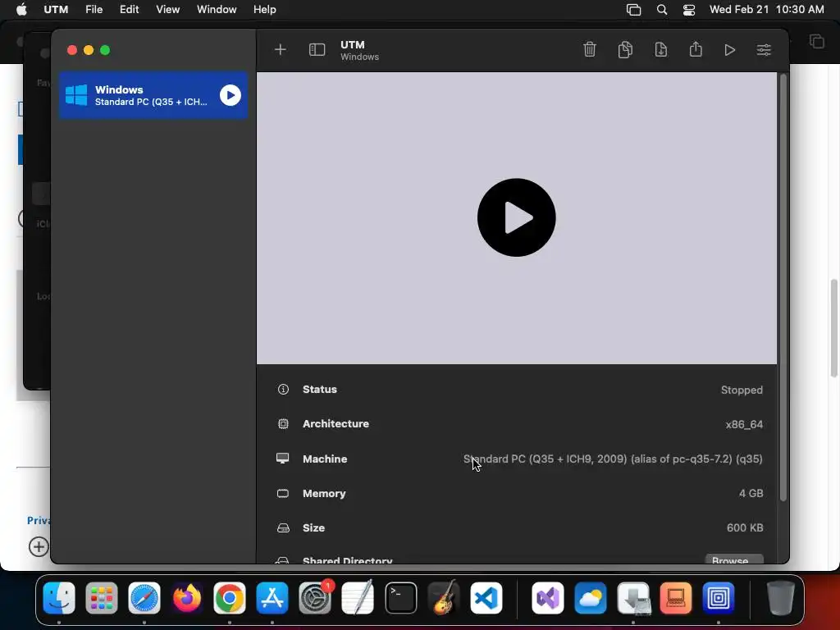Open the UTM app menu

pos(56,10)
